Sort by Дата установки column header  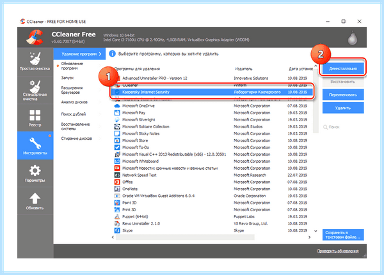pos(300,69)
